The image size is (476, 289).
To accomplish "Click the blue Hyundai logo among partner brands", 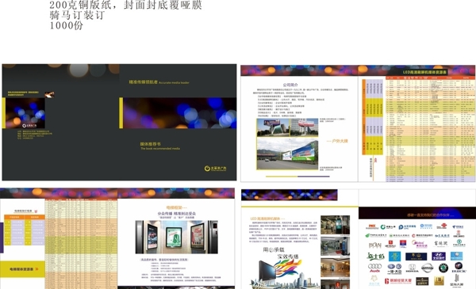I will 439,257.
